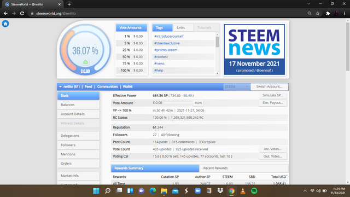Image resolution: width=350 pixels, height=197 pixels.
Task: Open the Chrome extensions puzzle icon
Action: tap(328, 13)
